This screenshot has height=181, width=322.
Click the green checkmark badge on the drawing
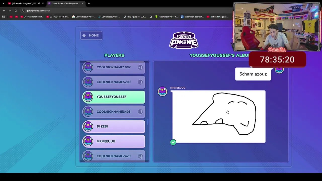173,142
